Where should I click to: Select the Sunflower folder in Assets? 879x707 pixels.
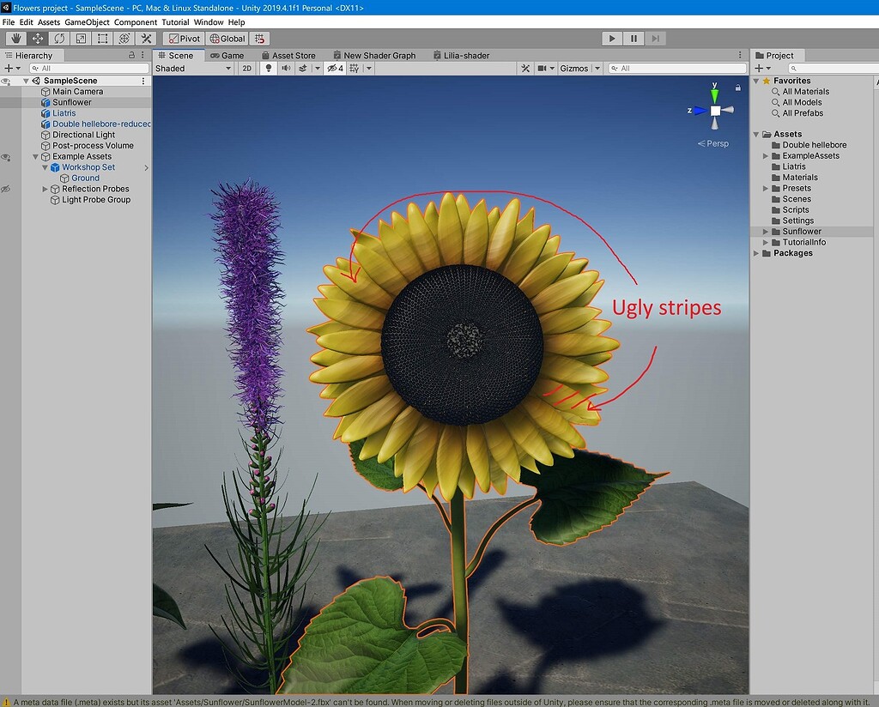[x=802, y=232]
